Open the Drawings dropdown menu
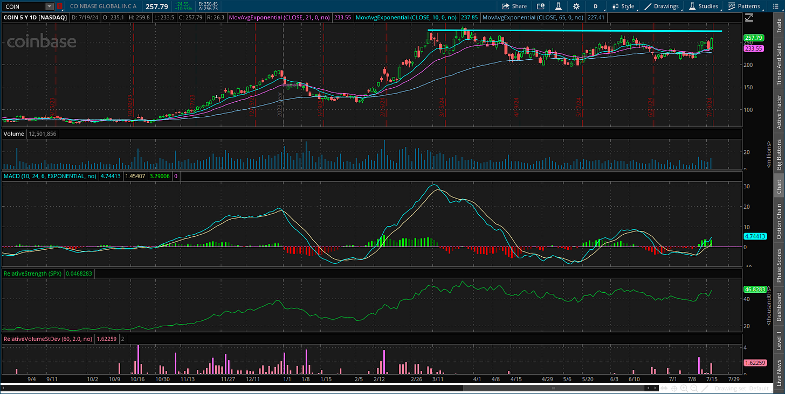 (662, 6)
